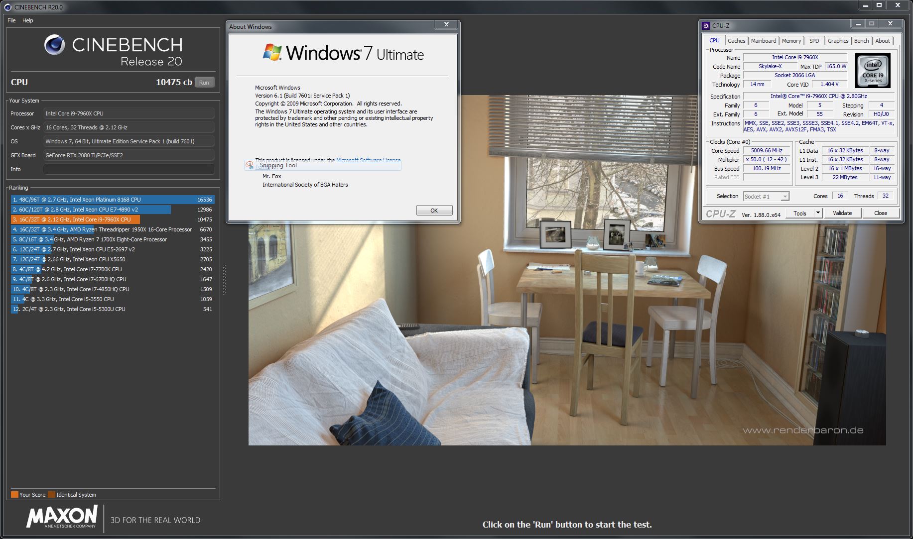
Task: Click the Core VID value 1.404 V
Action: click(829, 85)
